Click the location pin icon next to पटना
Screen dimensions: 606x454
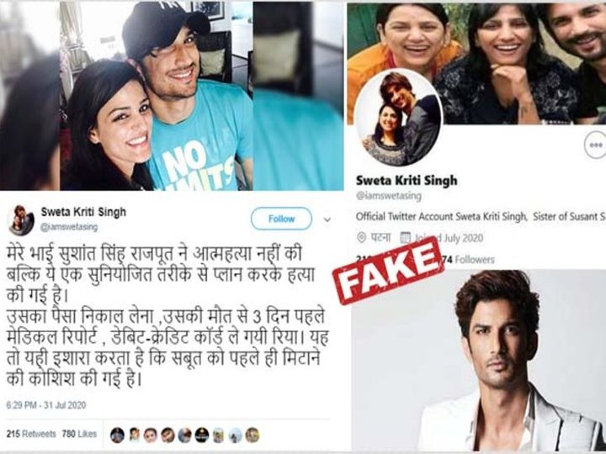pos(361,237)
